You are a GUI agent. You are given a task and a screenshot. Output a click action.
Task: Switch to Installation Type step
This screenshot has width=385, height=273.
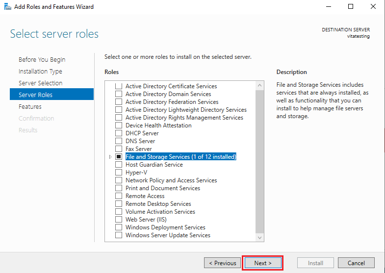click(x=40, y=72)
